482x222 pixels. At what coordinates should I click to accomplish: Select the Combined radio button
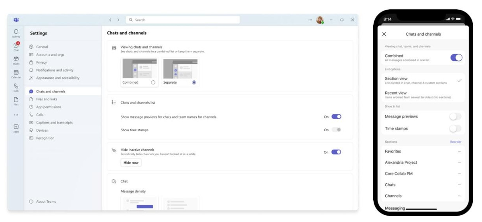tap(153, 82)
